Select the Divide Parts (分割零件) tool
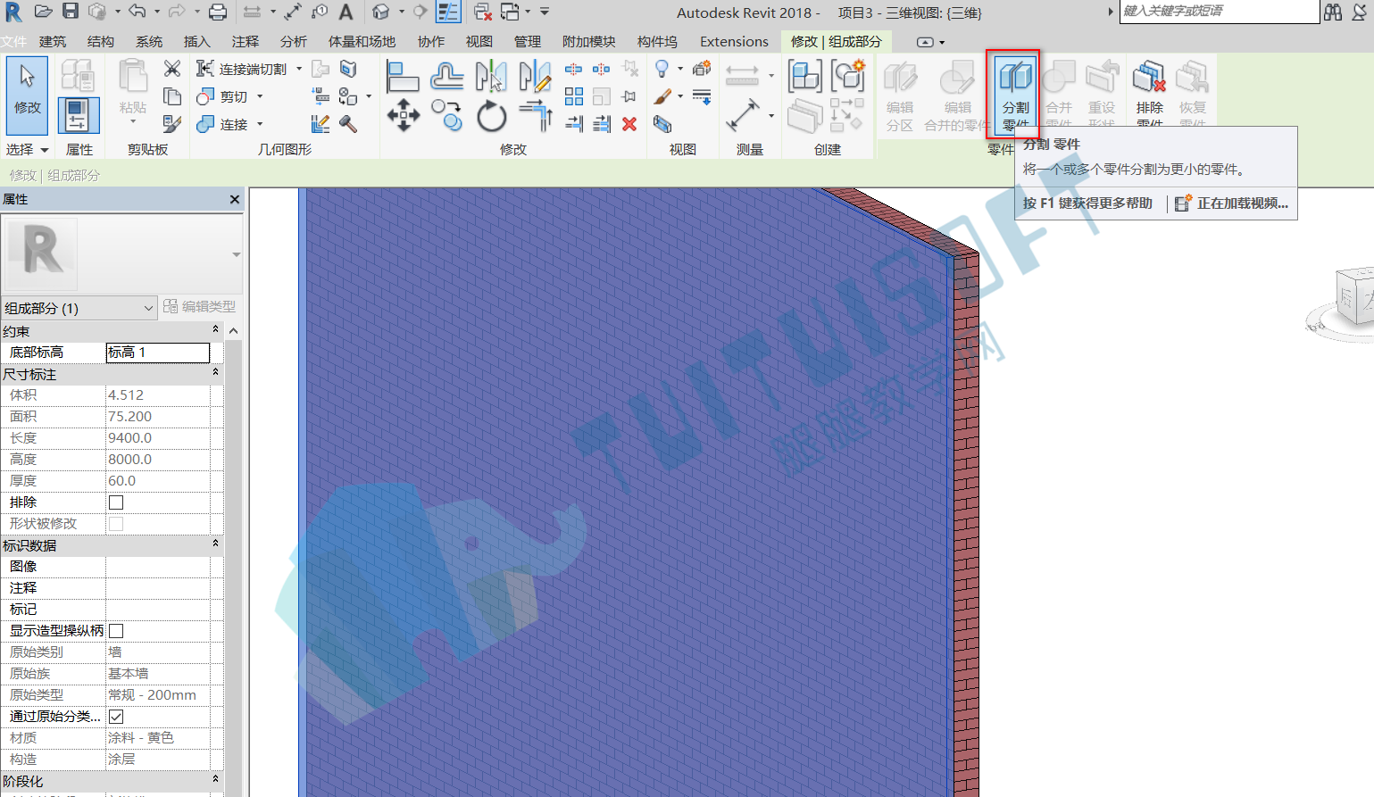This screenshot has height=797, width=1374. [1014, 93]
